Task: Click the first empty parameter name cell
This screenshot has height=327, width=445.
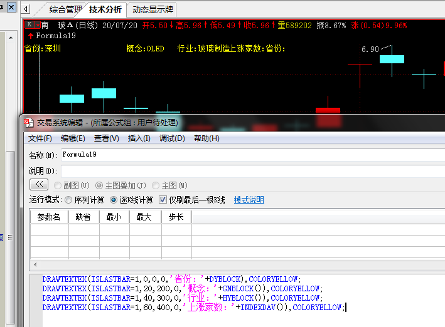Action: coord(50,230)
